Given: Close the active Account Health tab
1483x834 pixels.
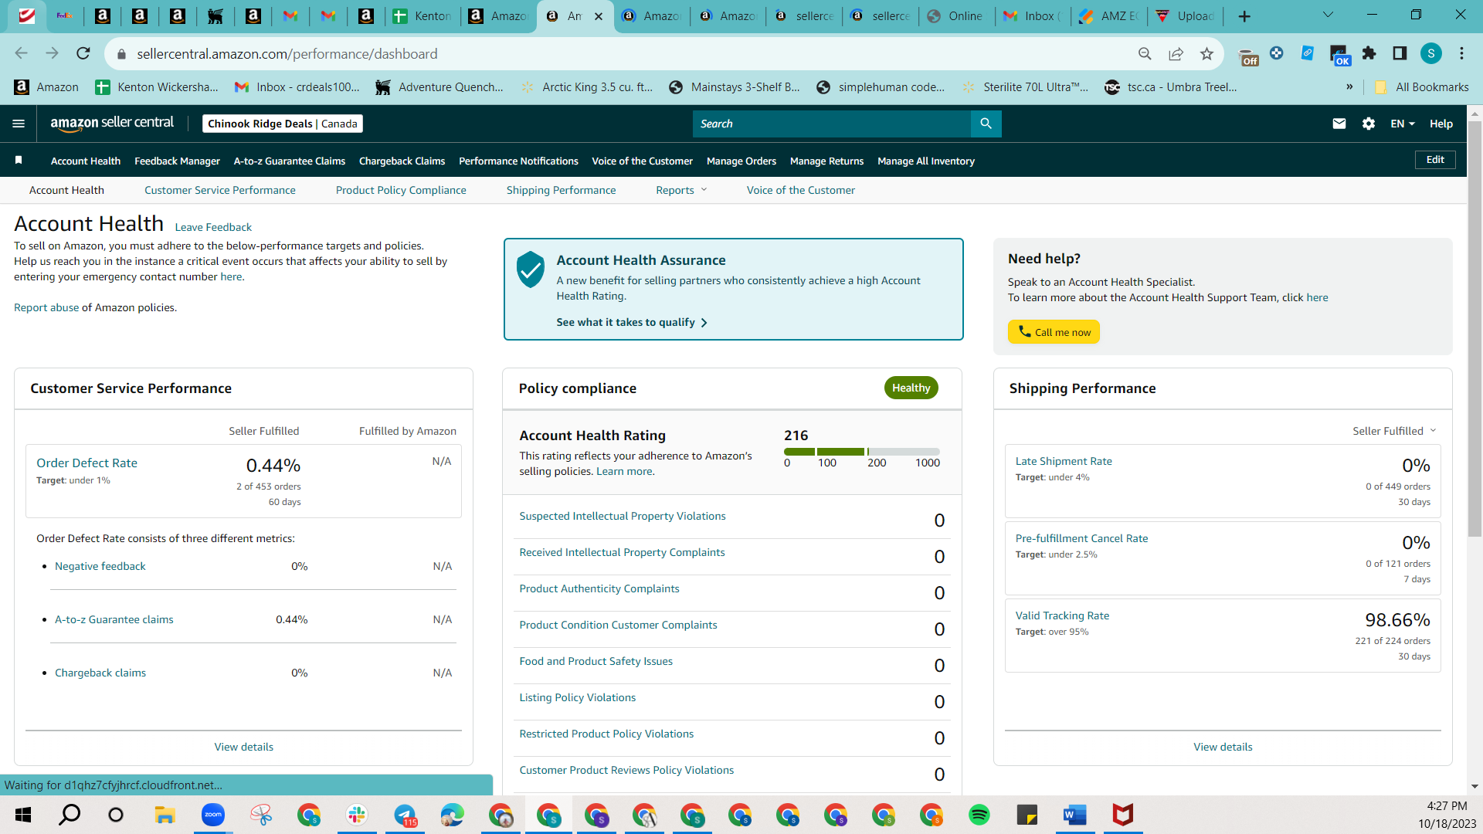Looking at the screenshot, I should point(599,16).
